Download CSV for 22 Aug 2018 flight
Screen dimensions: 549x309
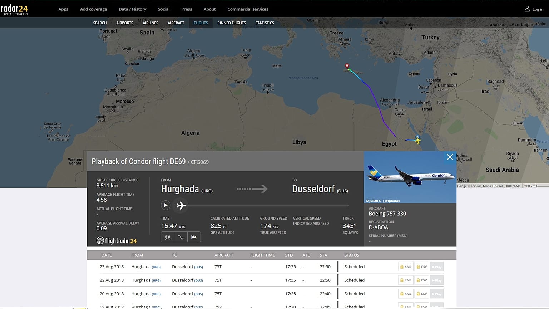[422, 280]
